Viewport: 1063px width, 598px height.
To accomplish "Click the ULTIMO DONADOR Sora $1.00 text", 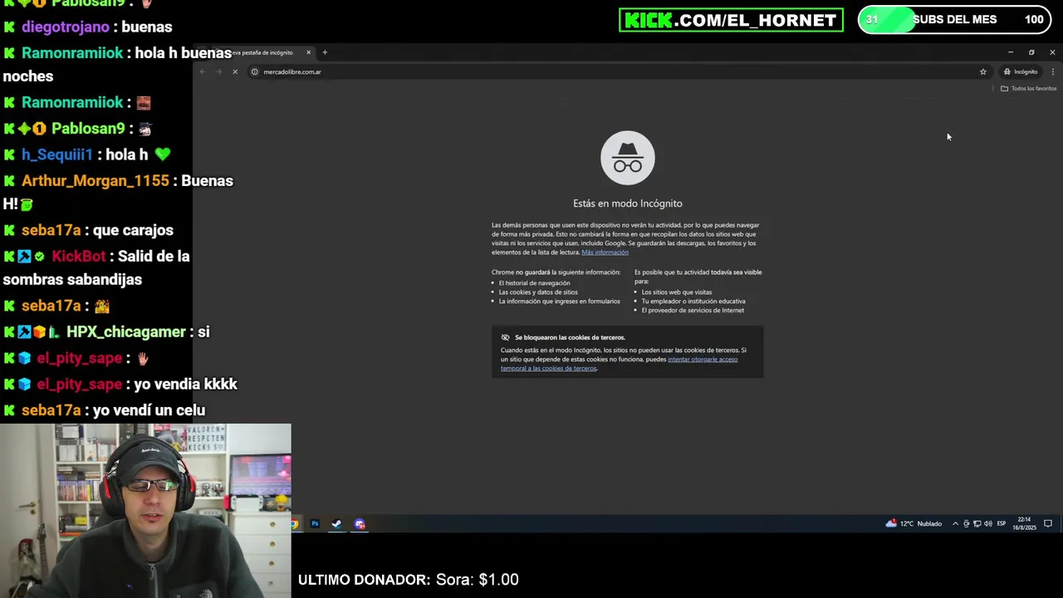I will click(408, 580).
